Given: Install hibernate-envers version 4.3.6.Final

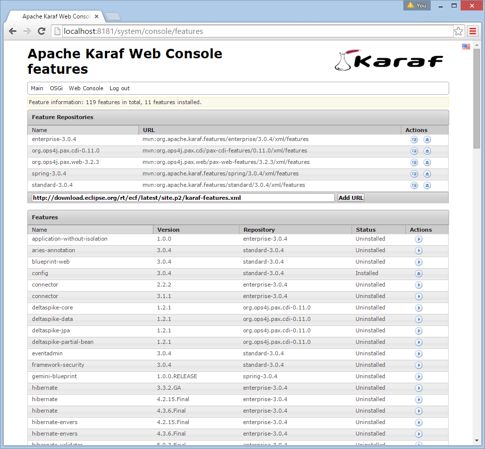Looking at the screenshot, I should click(418, 434).
